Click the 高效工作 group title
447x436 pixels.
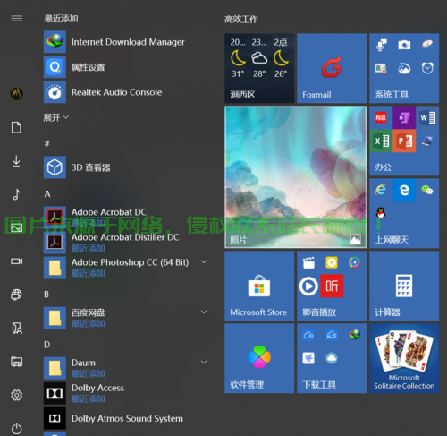tap(241, 20)
